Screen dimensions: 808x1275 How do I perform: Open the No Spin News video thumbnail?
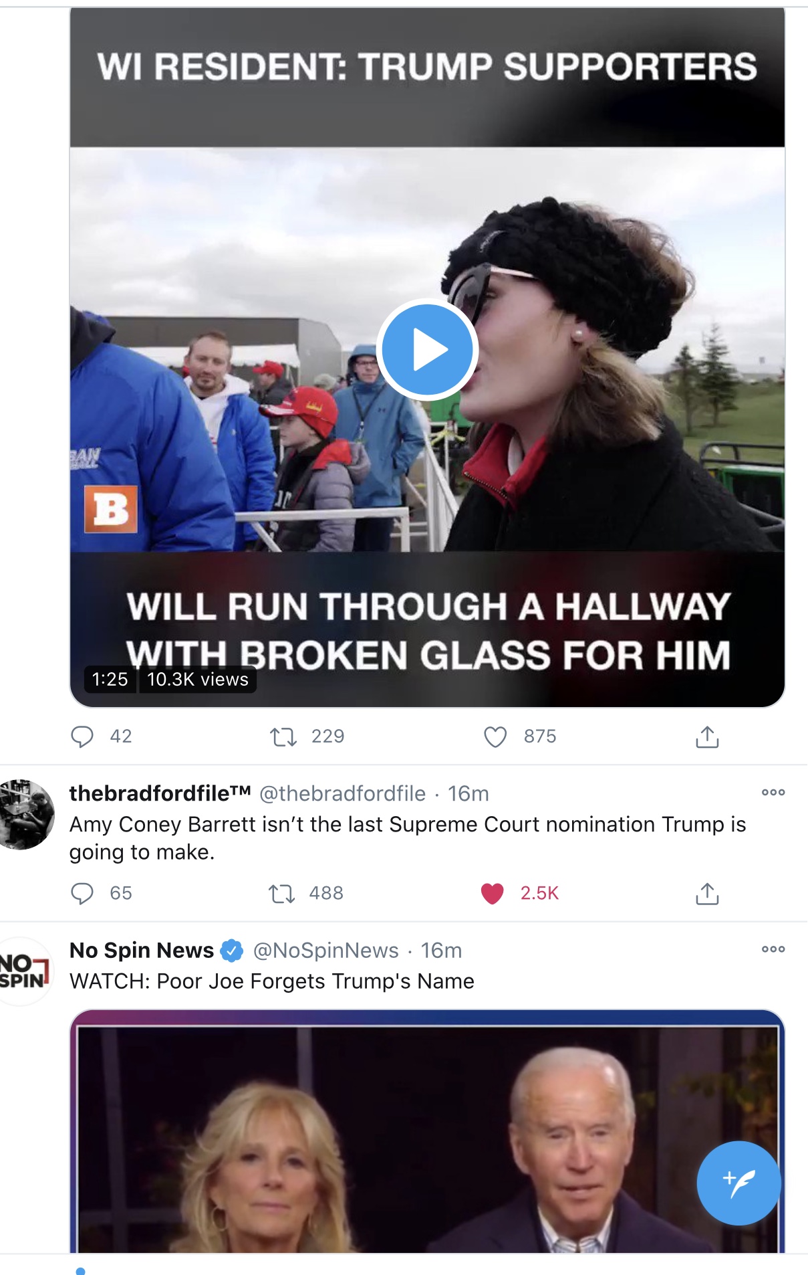pyautogui.click(x=427, y=1131)
